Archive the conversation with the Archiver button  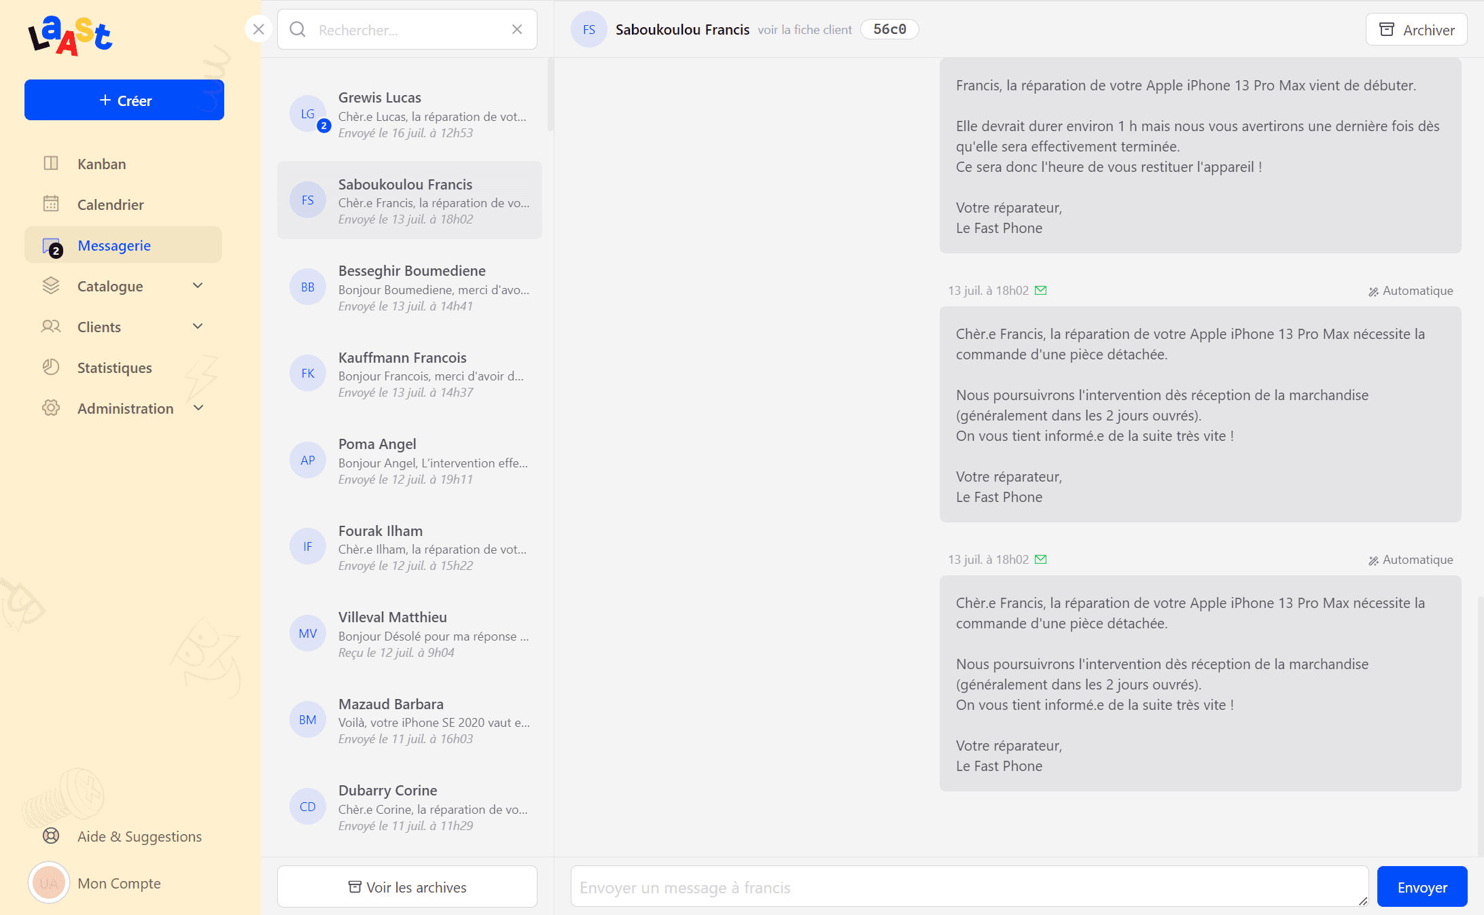coord(1416,30)
